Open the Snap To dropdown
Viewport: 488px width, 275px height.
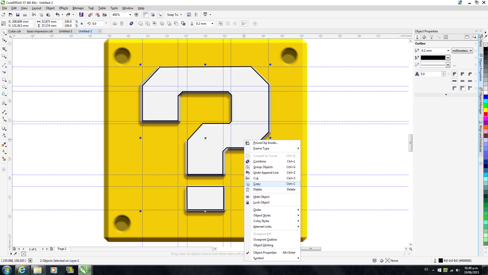[175, 15]
